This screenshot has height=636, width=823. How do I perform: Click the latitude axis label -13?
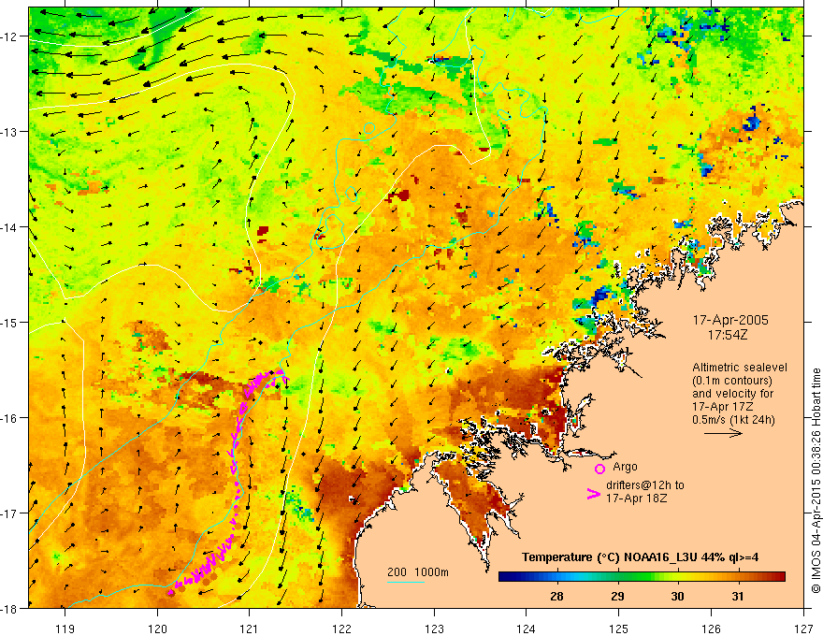[x=10, y=132]
